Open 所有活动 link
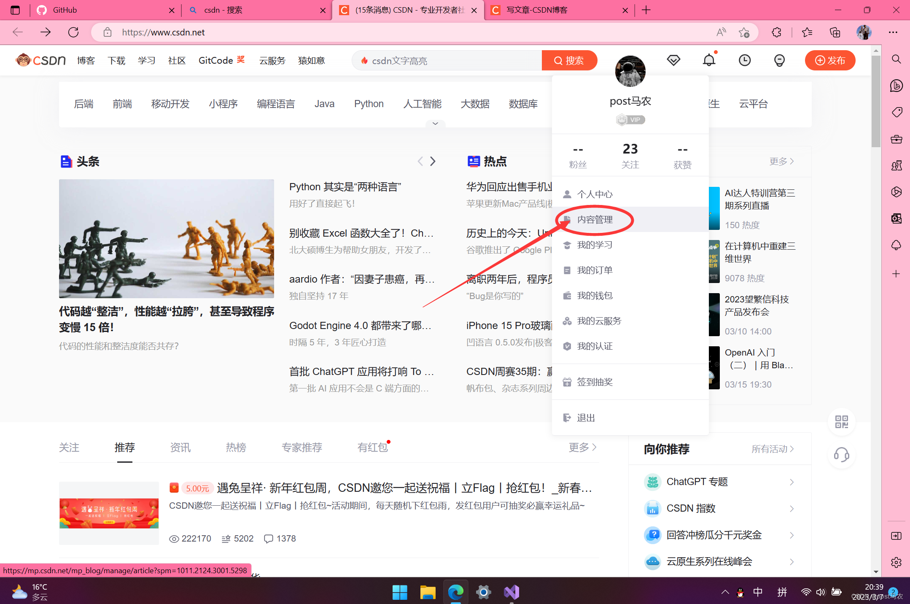 coord(773,449)
